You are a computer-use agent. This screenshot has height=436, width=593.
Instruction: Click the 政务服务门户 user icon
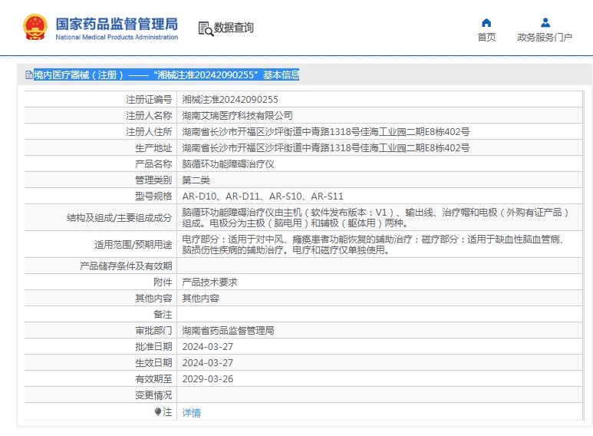(x=545, y=23)
